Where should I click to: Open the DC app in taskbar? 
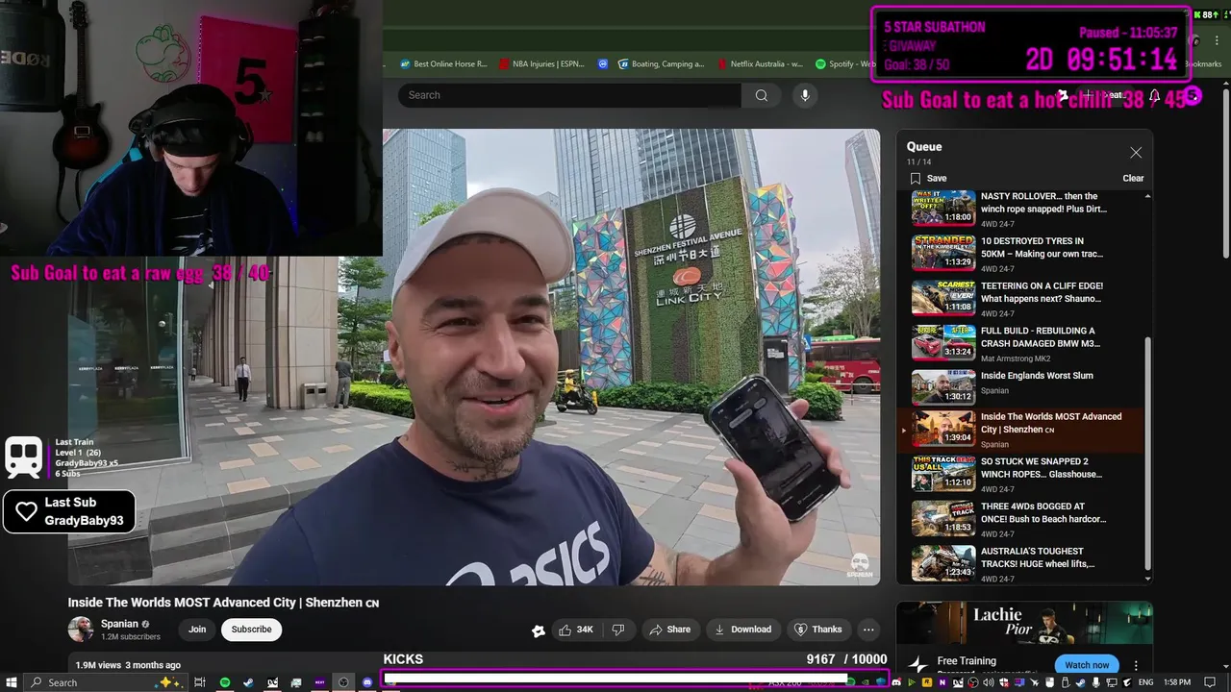[x=272, y=682]
